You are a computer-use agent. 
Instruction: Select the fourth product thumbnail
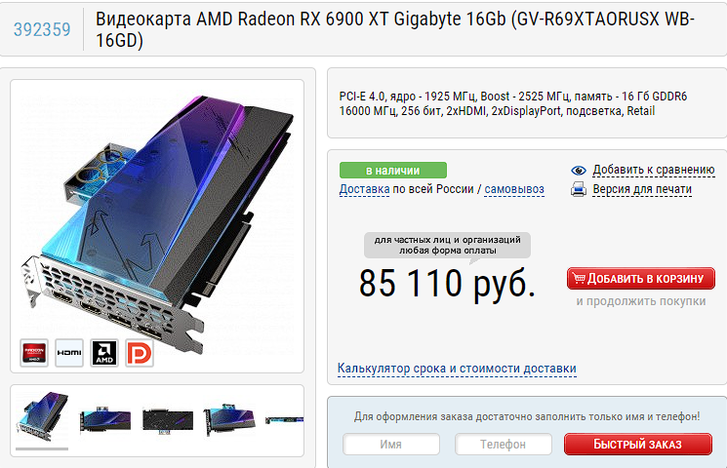229,420
